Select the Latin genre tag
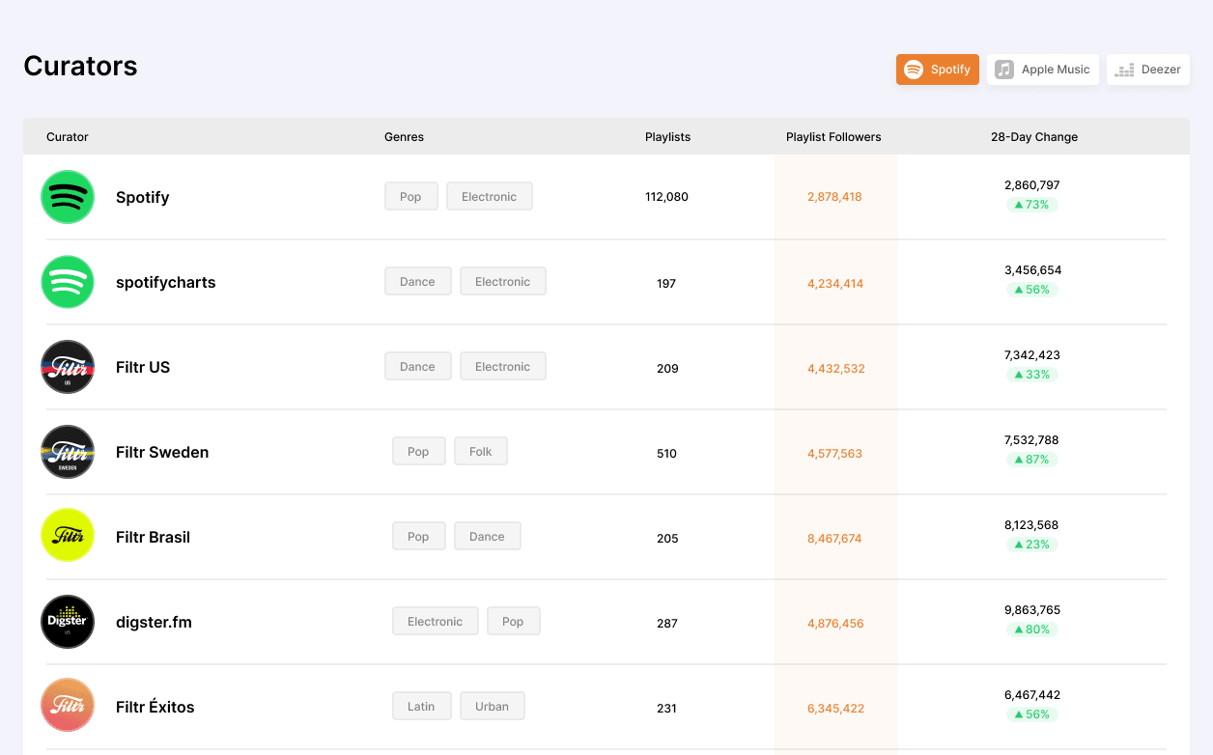 coord(421,707)
